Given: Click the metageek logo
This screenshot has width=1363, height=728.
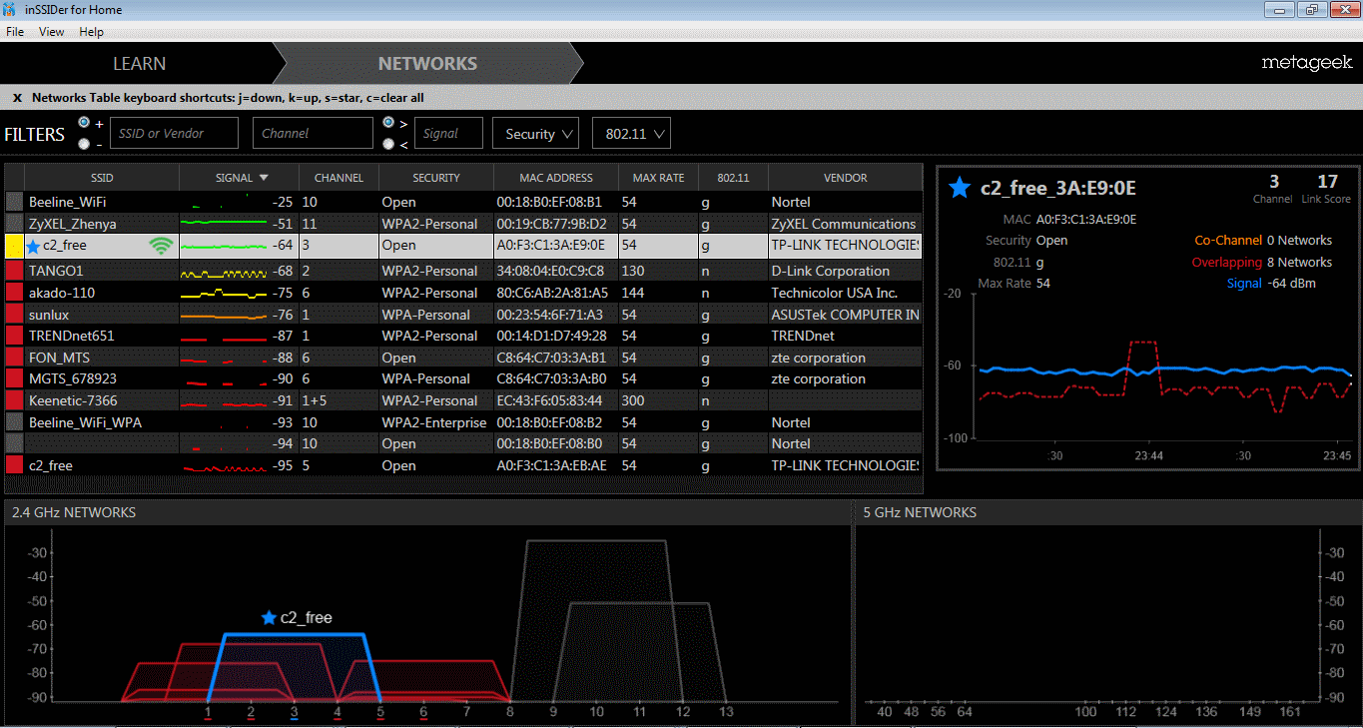Looking at the screenshot, I should 1306,63.
